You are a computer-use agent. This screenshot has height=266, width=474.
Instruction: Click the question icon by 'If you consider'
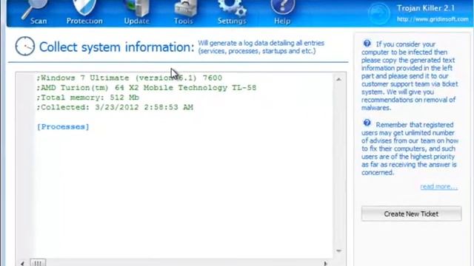pos(367,44)
